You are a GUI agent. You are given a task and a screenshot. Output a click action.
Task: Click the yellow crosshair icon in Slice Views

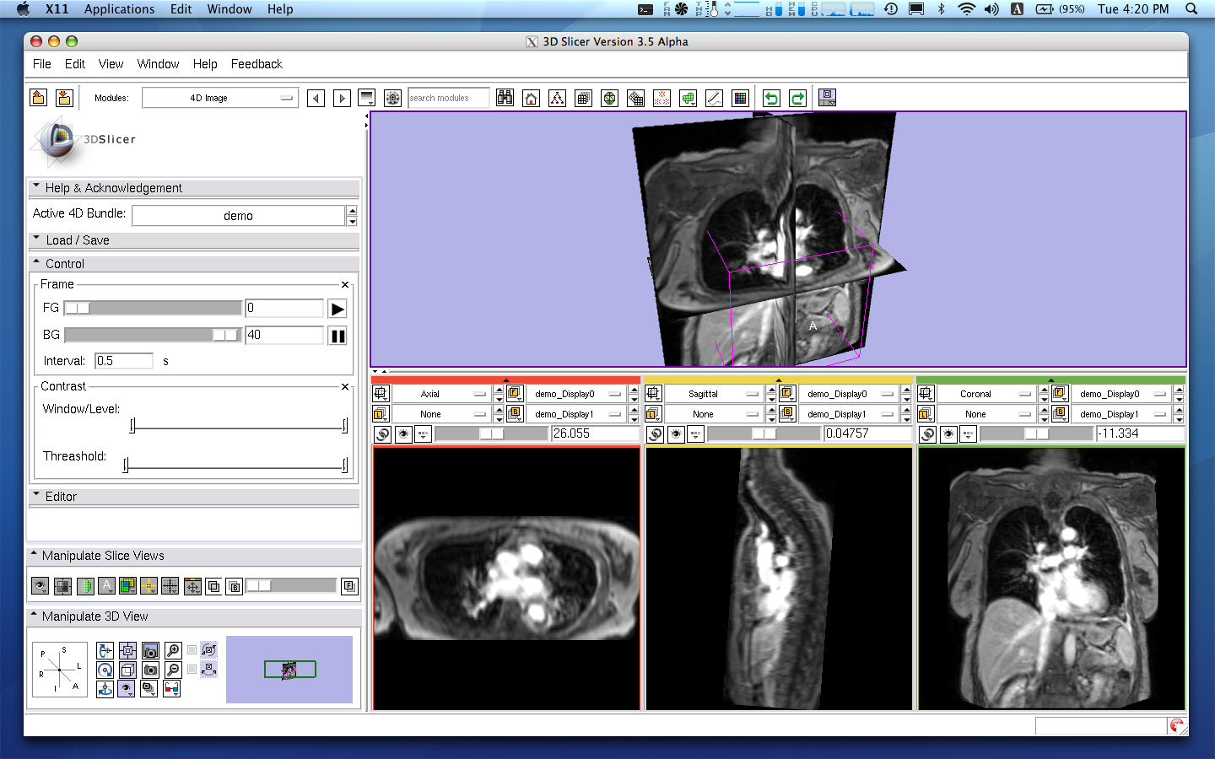pos(148,586)
